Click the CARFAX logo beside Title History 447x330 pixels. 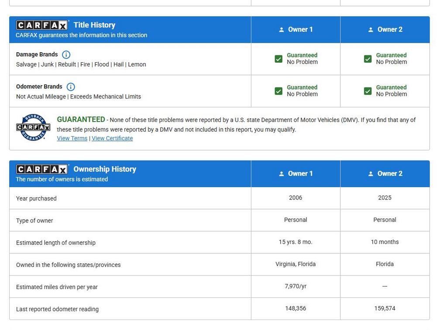[x=42, y=25]
